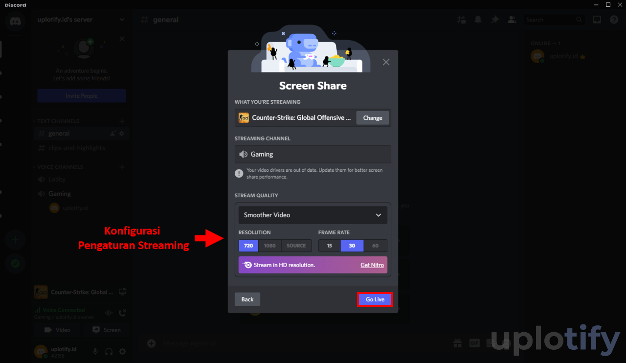Toggle the member list icon
The height and width of the screenshot is (363, 626).
(512, 20)
